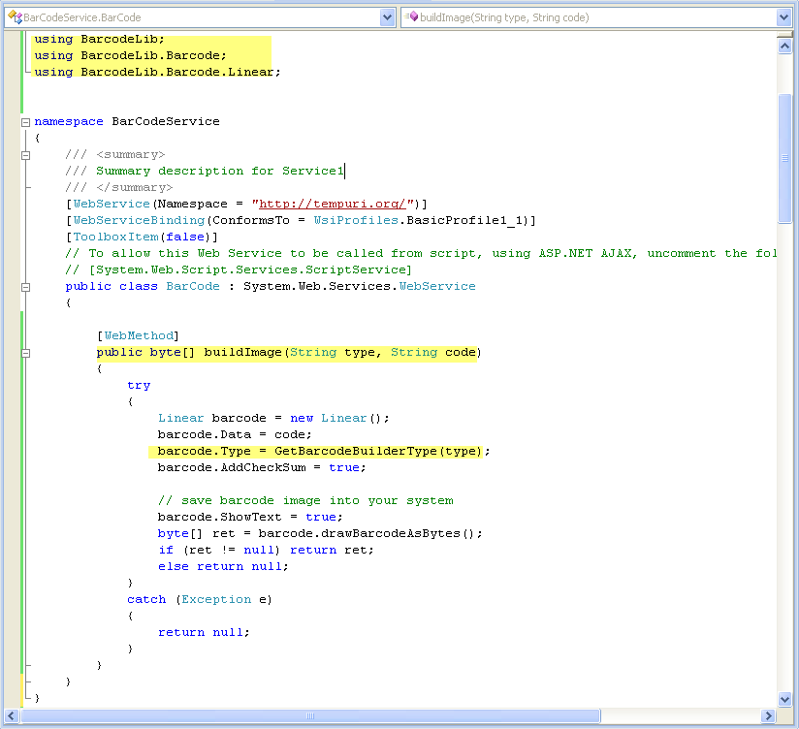Collapse the BarCode class block
Viewport: 799px width, 729px height.
(x=25, y=287)
